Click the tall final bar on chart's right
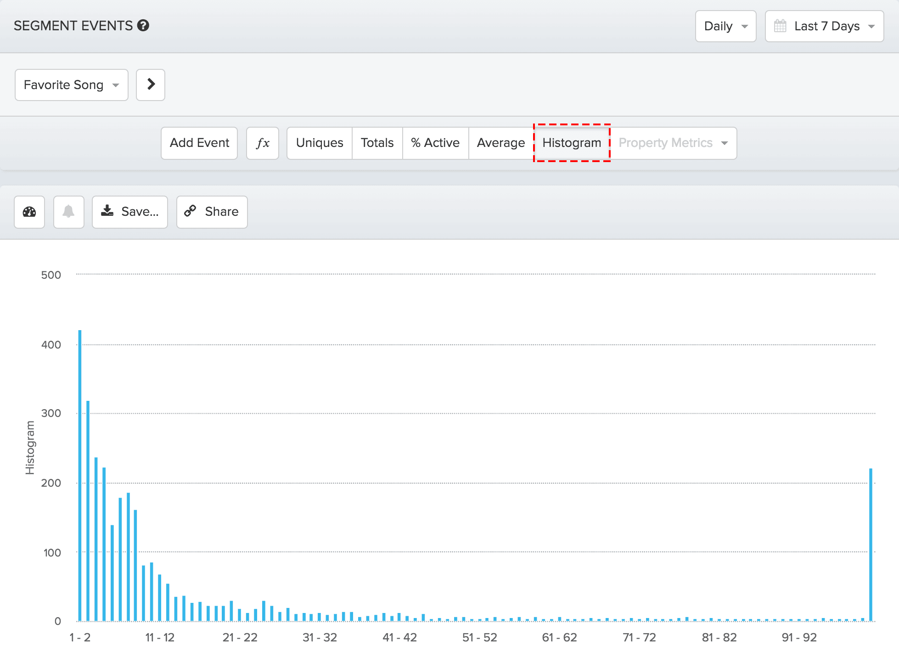The width and height of the screenshot is (899, 652). [871, 544]
